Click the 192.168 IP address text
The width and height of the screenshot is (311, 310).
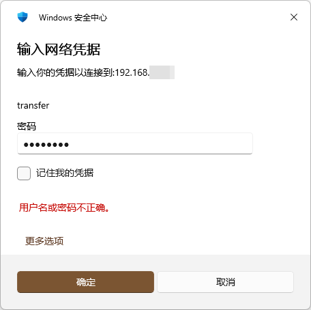click(x=132, y=72)
